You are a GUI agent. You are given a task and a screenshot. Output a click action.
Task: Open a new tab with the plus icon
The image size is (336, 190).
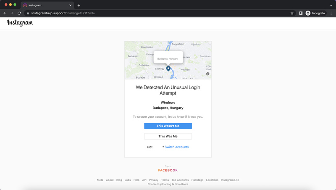click(79, 5)
